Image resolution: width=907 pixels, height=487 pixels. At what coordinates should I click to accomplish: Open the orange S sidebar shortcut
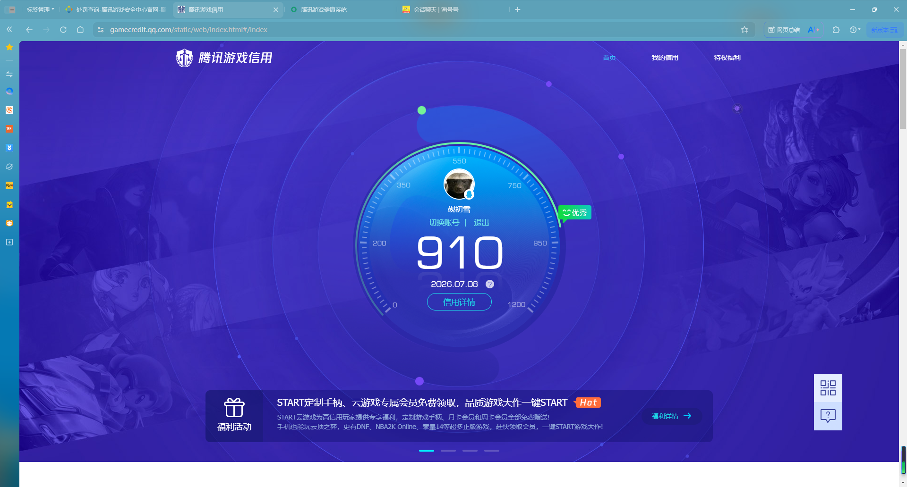click(x=9, y=110)
